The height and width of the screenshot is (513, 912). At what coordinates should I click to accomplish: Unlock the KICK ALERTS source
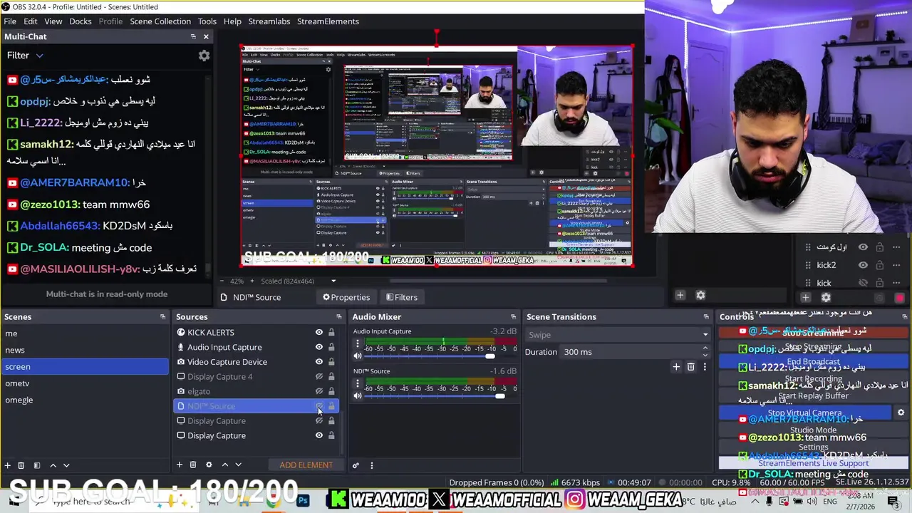point(331,333)
